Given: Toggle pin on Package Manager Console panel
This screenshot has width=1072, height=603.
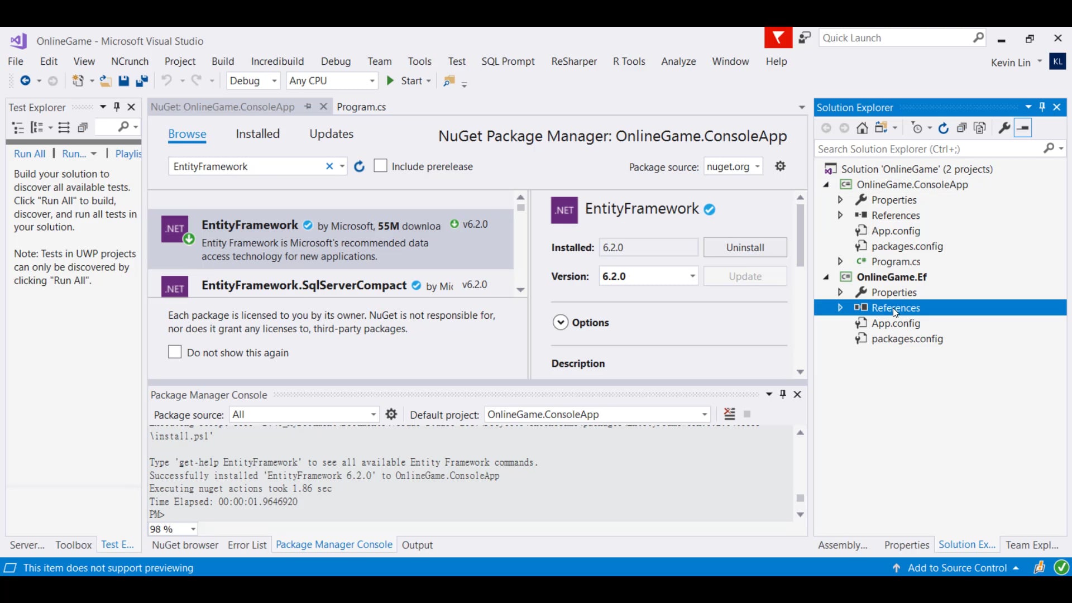Looking at the screenshot, I should (x=783, y=394).
